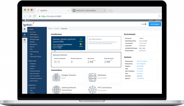Click the Ignition logo
The image size is (184, 106).
coord(29,24)
